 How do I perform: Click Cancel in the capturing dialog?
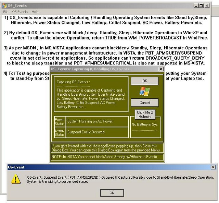click(145, 103)
